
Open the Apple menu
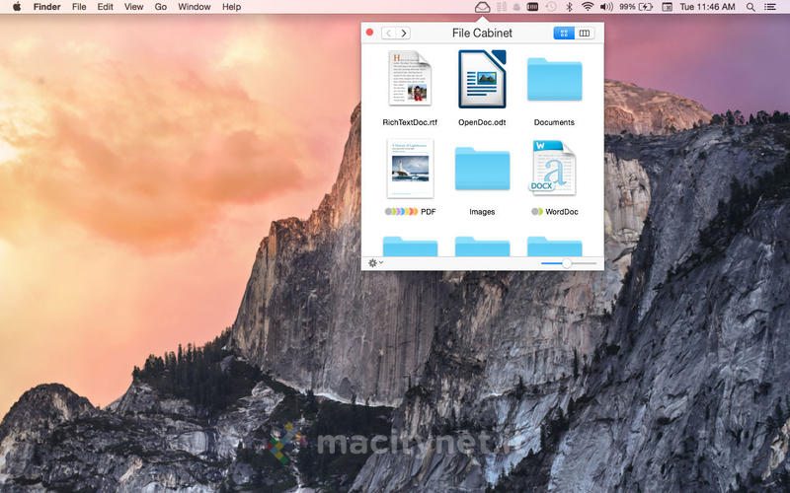coord(17,7)
